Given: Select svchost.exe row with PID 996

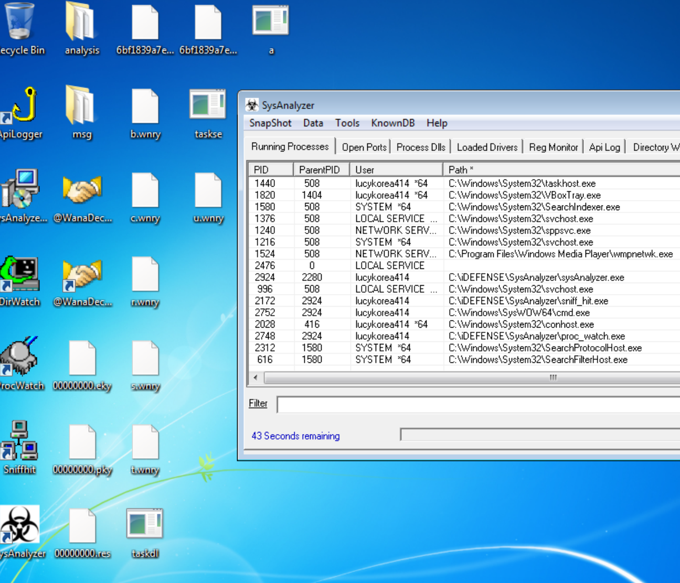Looking at the screenshot, I should pos(464,289).
